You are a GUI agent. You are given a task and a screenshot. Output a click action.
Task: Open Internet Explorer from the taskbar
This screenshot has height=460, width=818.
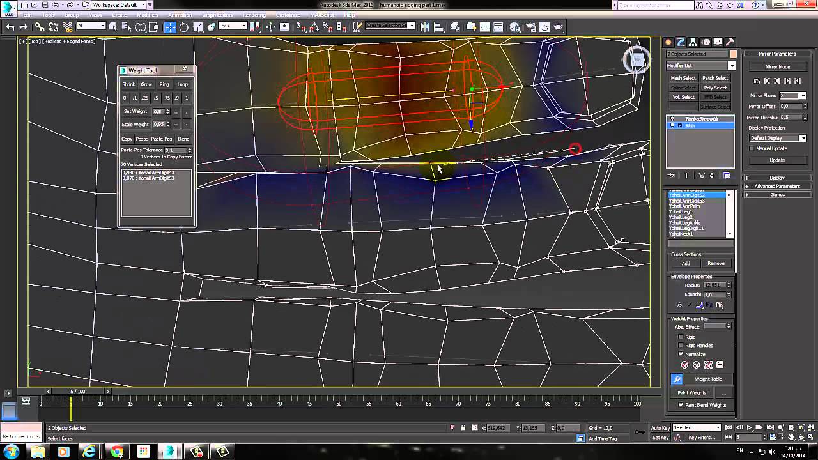90,452
